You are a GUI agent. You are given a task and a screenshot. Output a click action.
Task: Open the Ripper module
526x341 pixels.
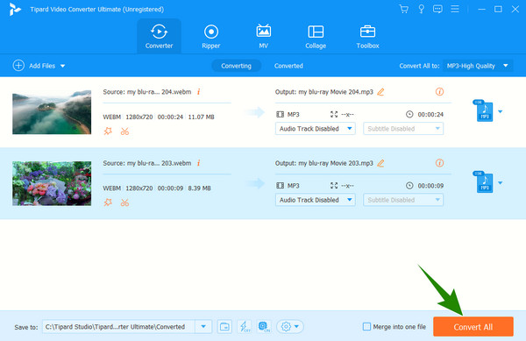[210, 37]
